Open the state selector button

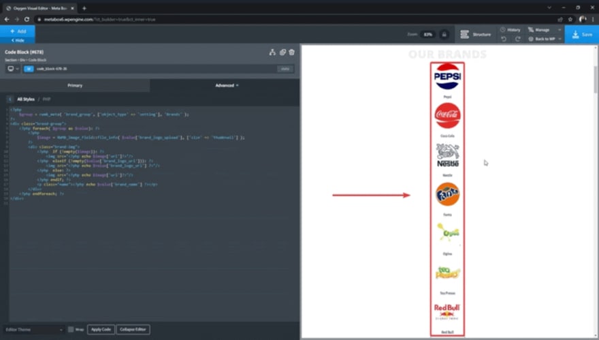(285, 69)
